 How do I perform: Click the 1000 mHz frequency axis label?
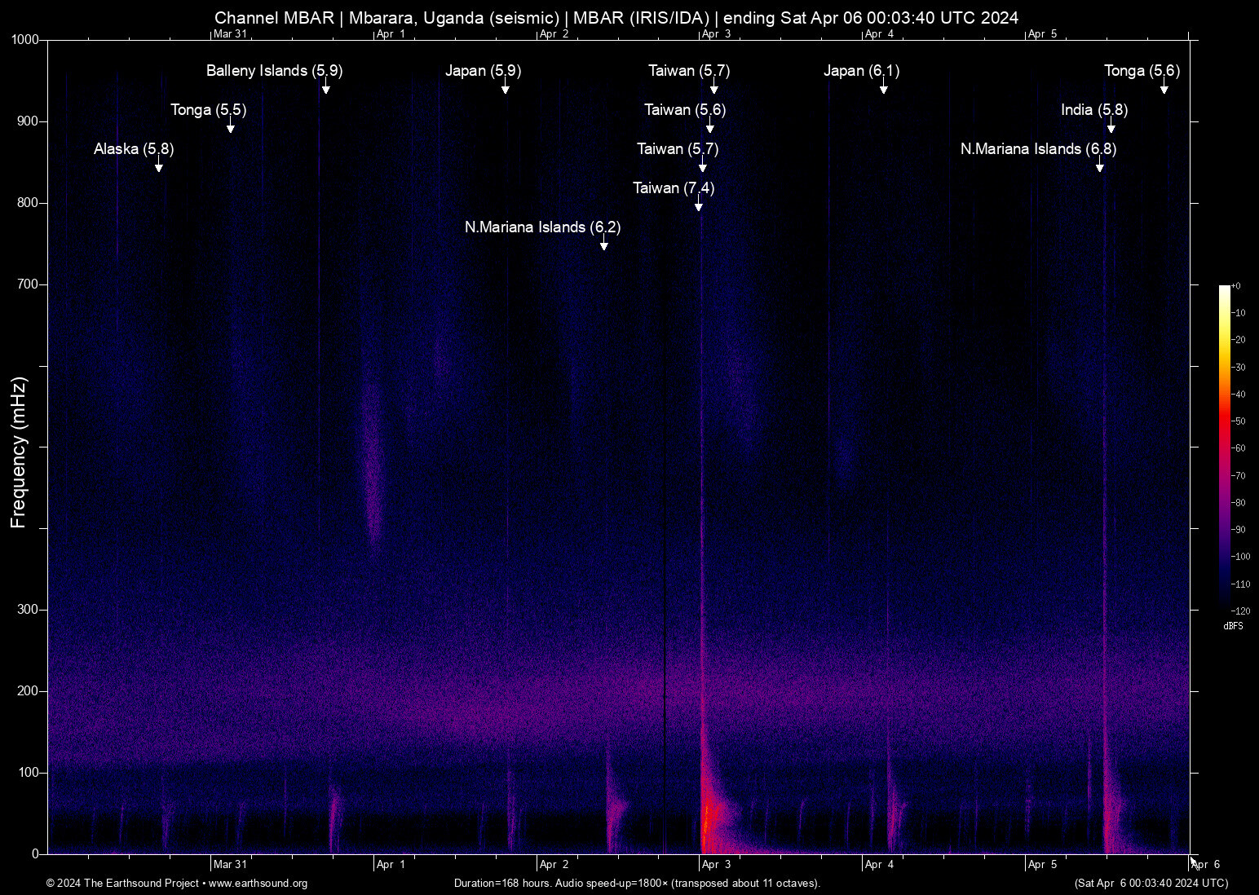pos(24,39)
